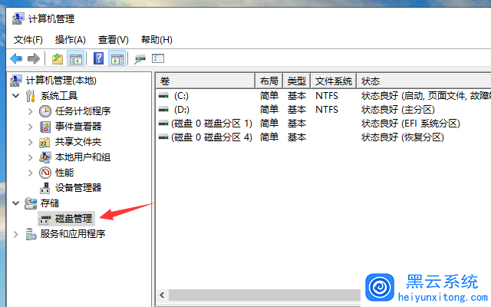Screen dimensions: 491x307
Task: Select 磁盘管理 in the tree
Action: point(74,218)
